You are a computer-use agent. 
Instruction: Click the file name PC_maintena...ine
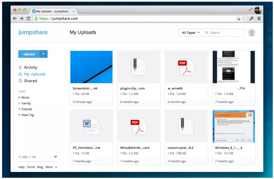[x=87, y=147]
